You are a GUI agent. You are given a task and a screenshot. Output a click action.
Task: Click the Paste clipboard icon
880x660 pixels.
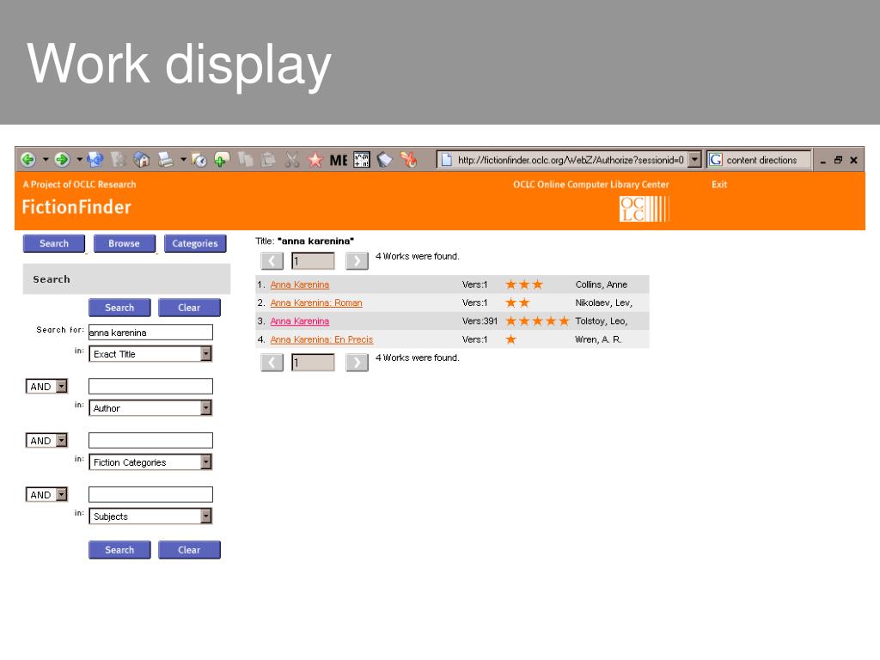pyautogui.click(x=269, y=160)
